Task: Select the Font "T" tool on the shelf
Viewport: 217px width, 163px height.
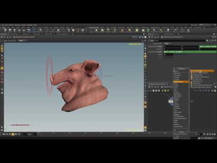Action: click(x=69, y=31)
